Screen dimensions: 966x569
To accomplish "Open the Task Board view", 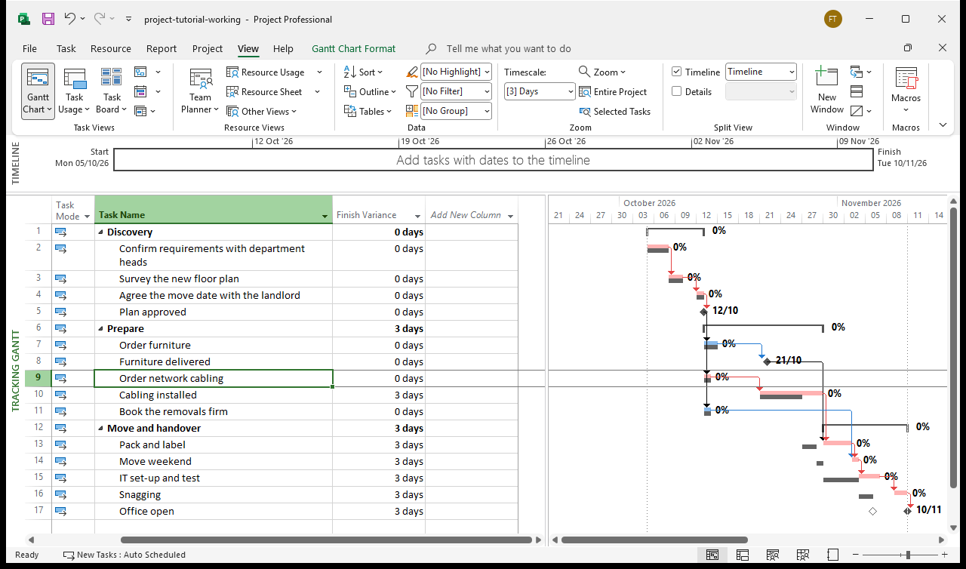I will click(x=112, y=91).
